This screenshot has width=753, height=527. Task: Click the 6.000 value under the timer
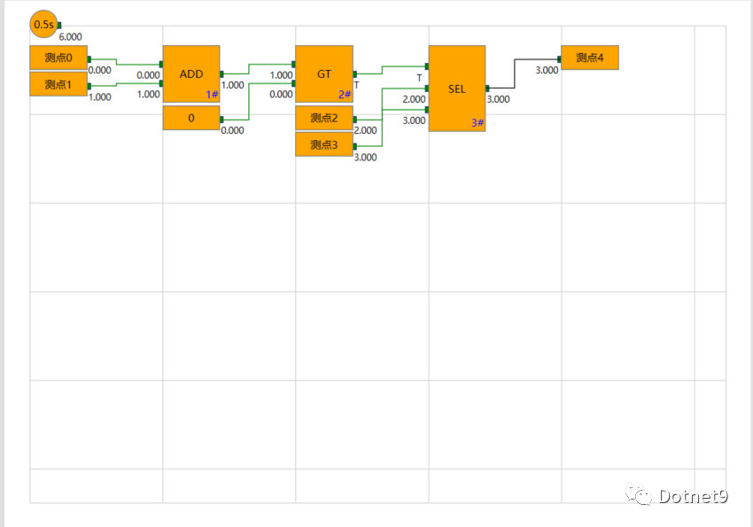70,37
